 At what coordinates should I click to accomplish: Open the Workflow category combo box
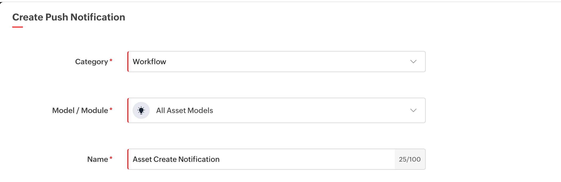276,62
